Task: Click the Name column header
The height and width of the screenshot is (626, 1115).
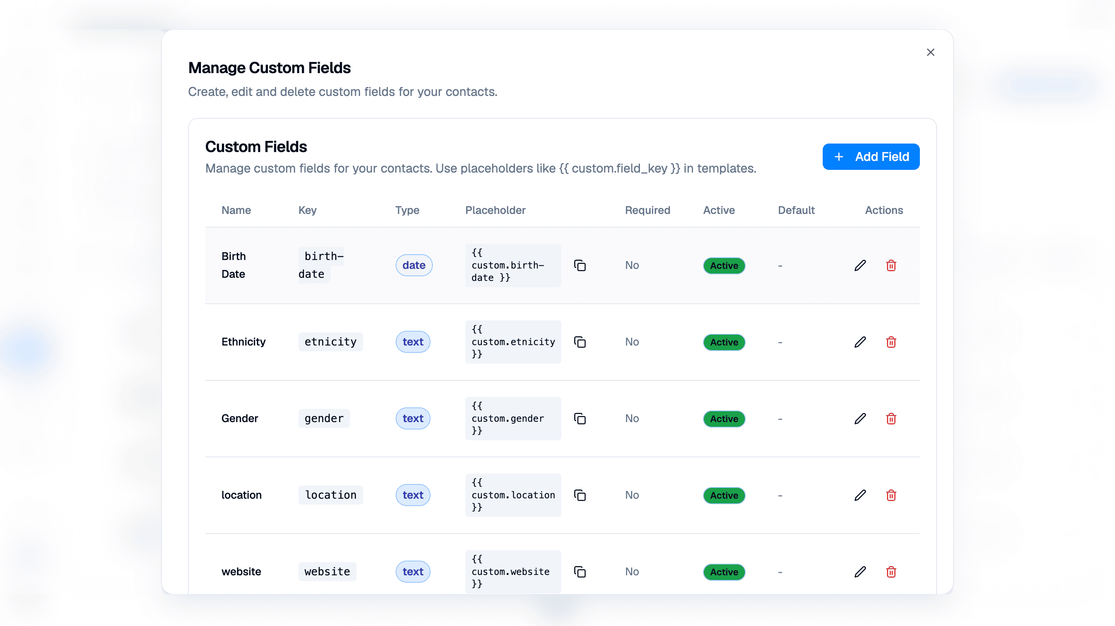Action: (x=236, y=210)
